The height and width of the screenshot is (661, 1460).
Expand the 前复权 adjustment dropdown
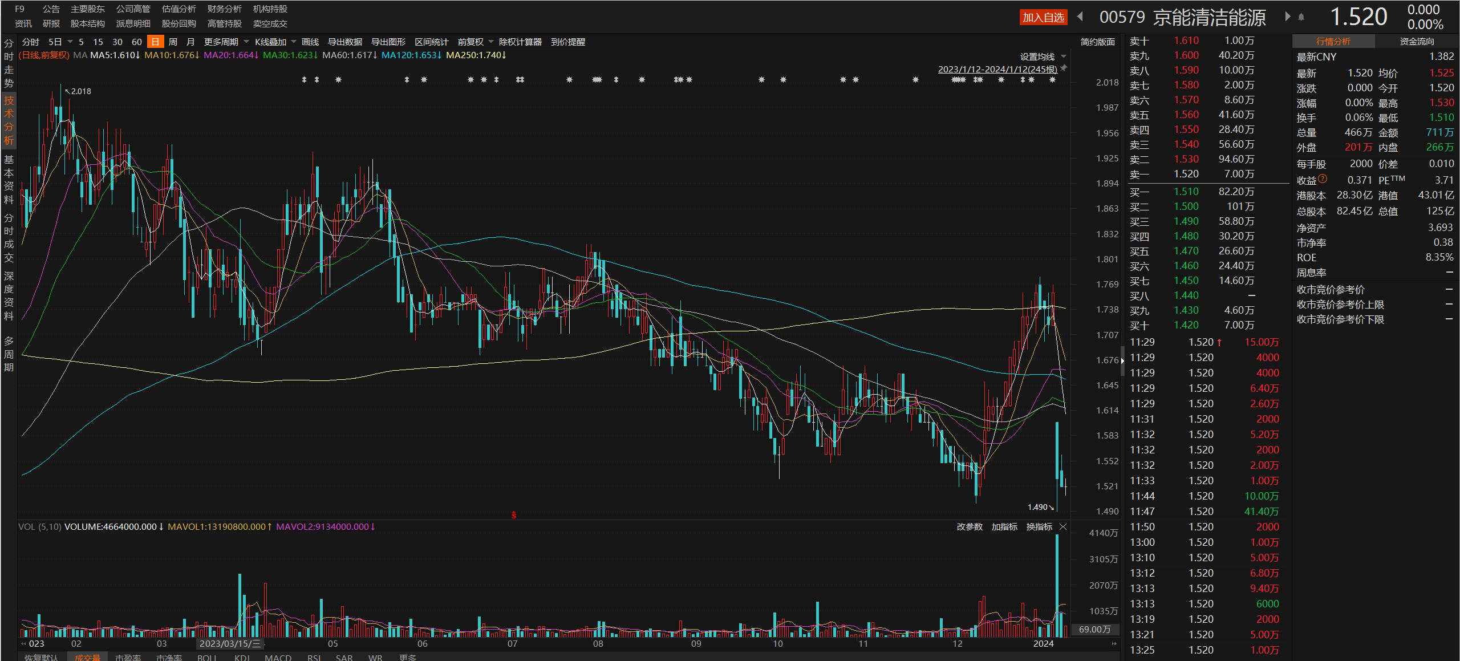(475, 42)
